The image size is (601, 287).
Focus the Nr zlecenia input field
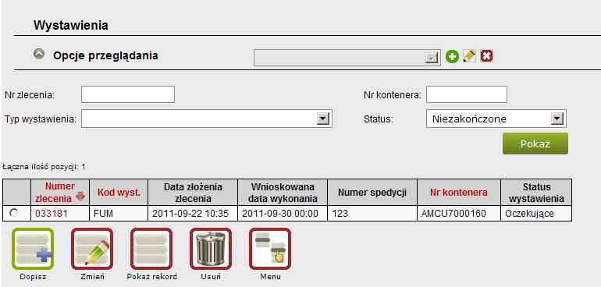point(128,94)
